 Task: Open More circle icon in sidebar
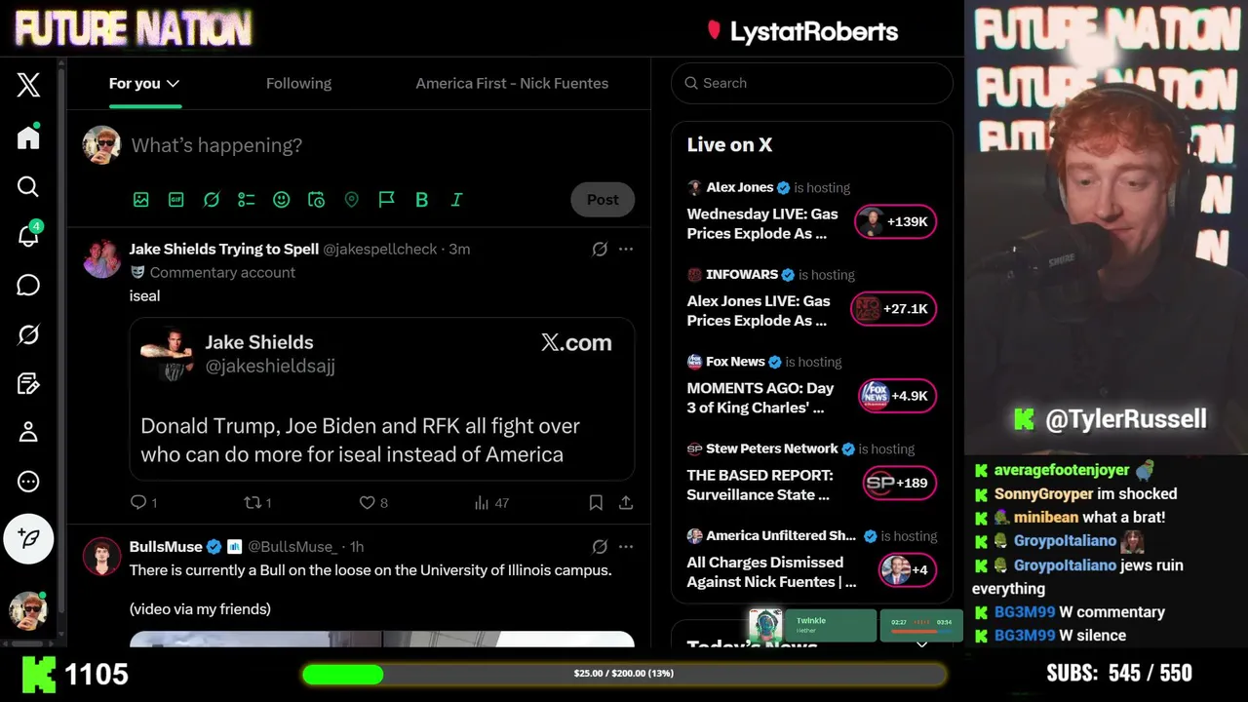click(x=28, y=482)
